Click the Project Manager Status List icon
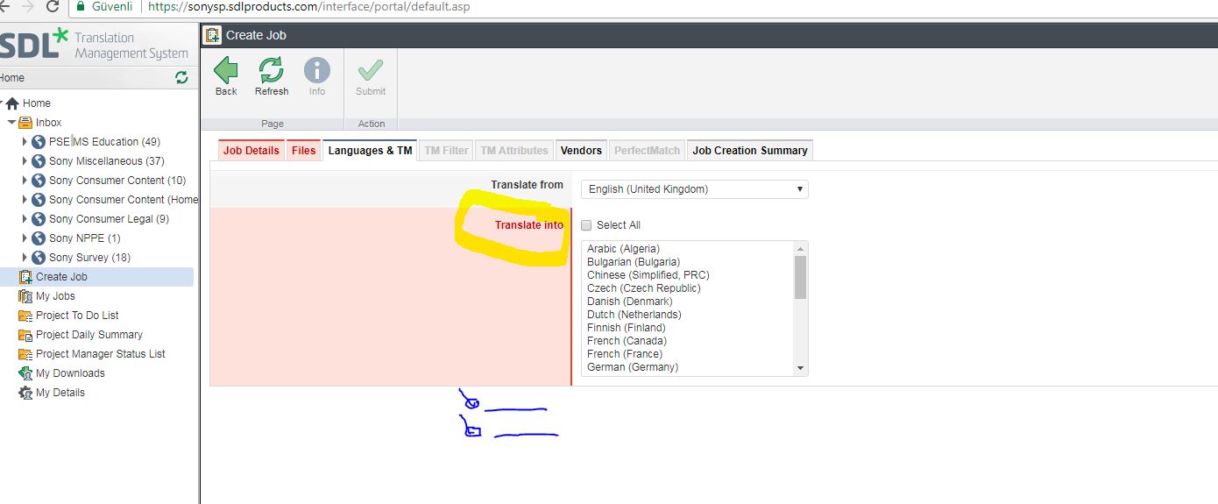1218x504 pixels. [x=25, y=354]
